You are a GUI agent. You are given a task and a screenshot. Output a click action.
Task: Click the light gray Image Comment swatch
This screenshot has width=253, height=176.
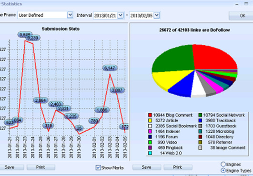[200, 147]
